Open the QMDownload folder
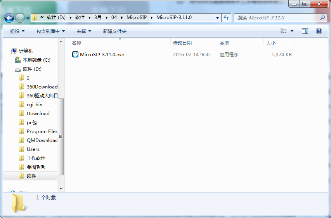The height and width of the screenshot is (218, 331). 42,140
